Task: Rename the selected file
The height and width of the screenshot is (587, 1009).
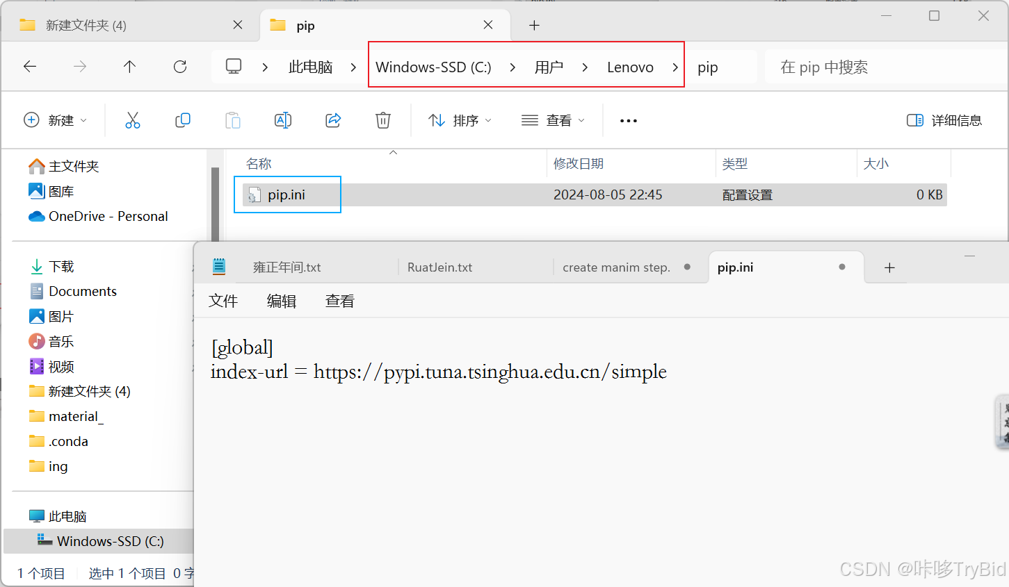Action: pos(283,120)
